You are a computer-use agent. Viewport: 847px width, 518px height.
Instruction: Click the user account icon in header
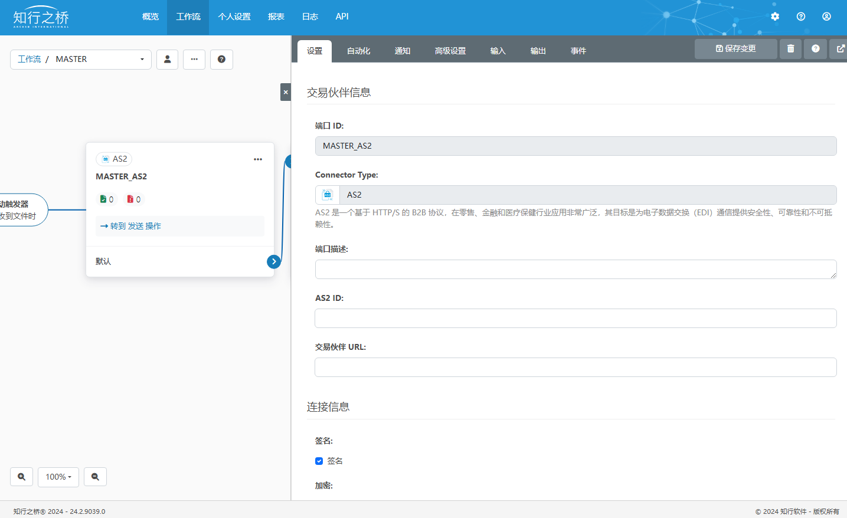[826, 17]
